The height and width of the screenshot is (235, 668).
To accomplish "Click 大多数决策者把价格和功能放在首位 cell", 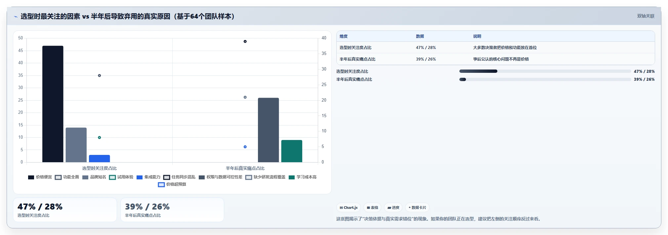I will [x=505, y=48].
